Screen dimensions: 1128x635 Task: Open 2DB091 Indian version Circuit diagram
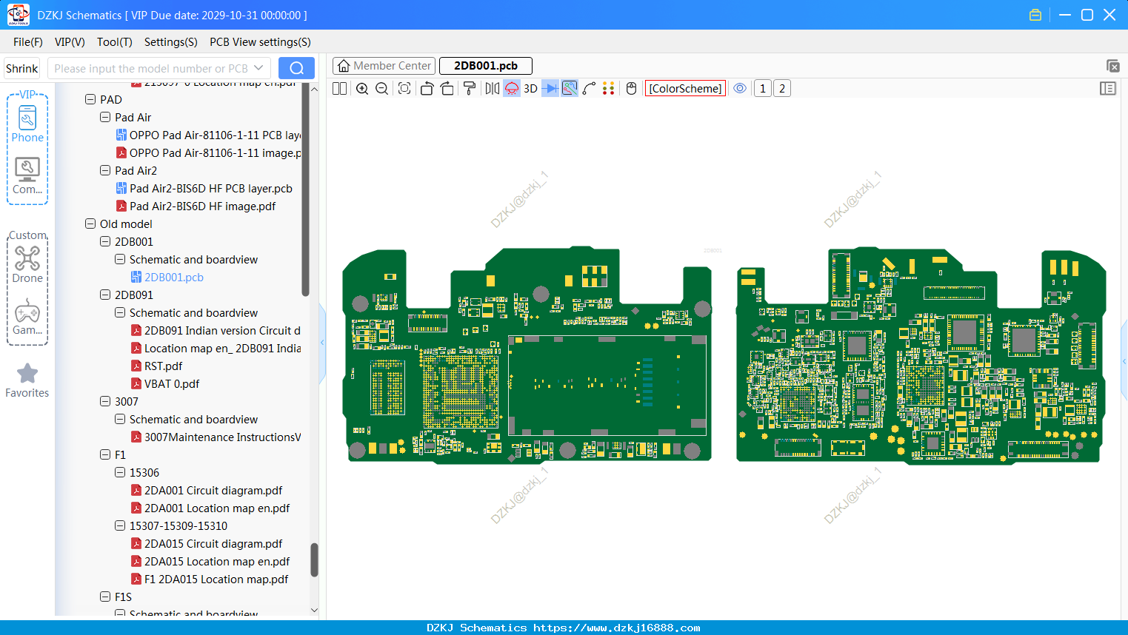pyautogui.click(x=216, y=330)
